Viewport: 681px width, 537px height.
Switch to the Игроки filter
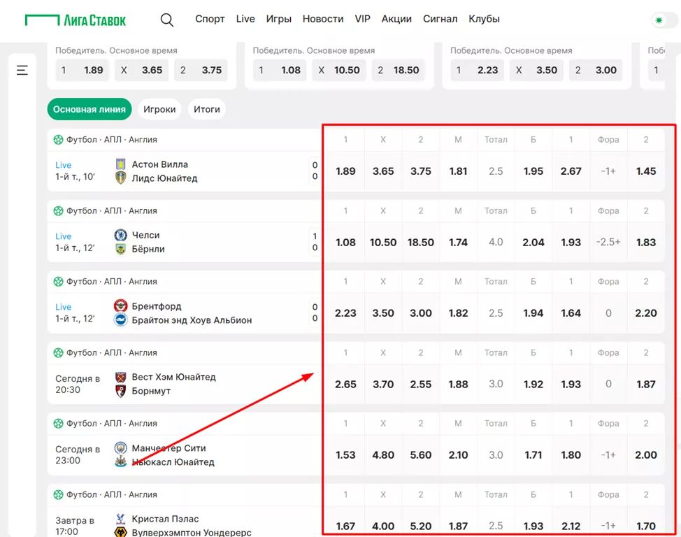pos(159,109)
